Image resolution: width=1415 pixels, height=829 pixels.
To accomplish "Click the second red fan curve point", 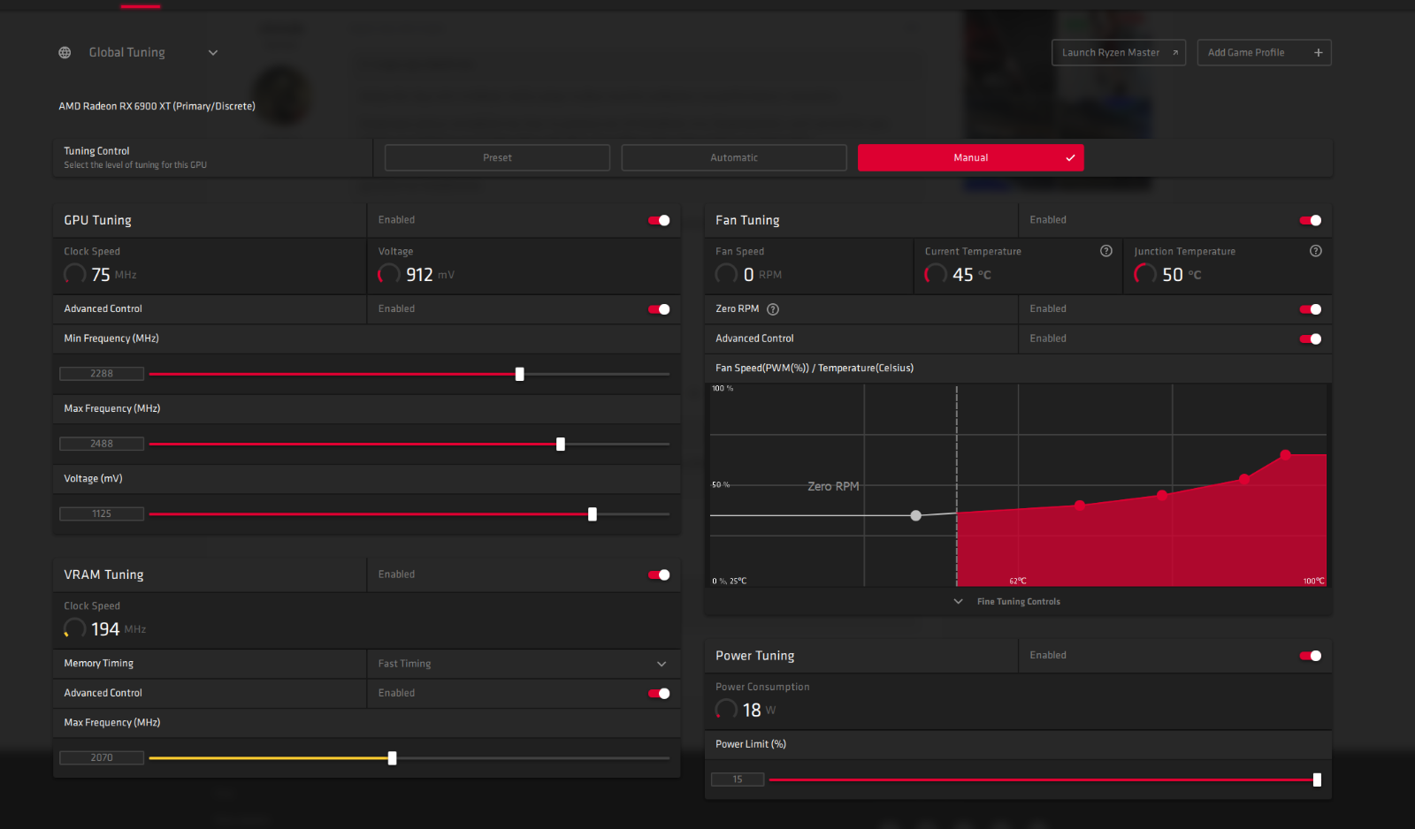I will tap(1162, 495).
